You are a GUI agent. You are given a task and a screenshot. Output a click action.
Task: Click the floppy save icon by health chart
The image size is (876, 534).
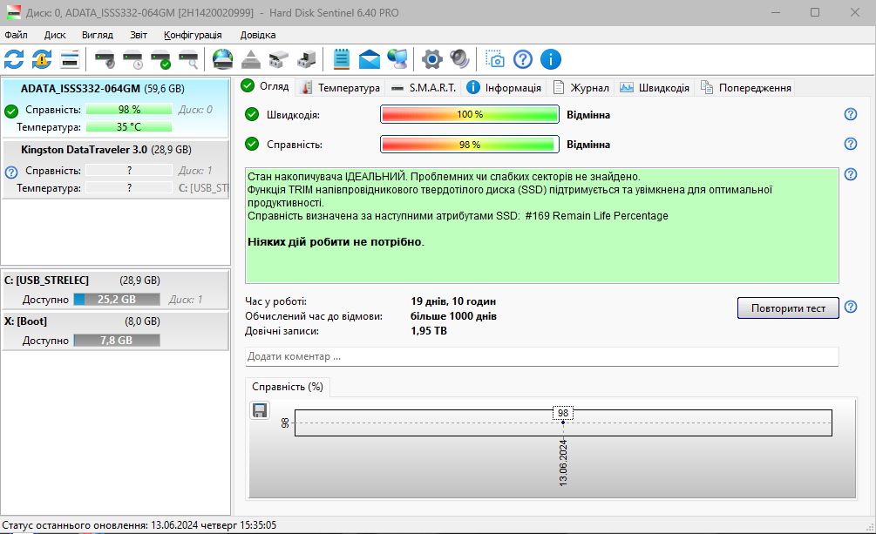[x=260, y=410]
